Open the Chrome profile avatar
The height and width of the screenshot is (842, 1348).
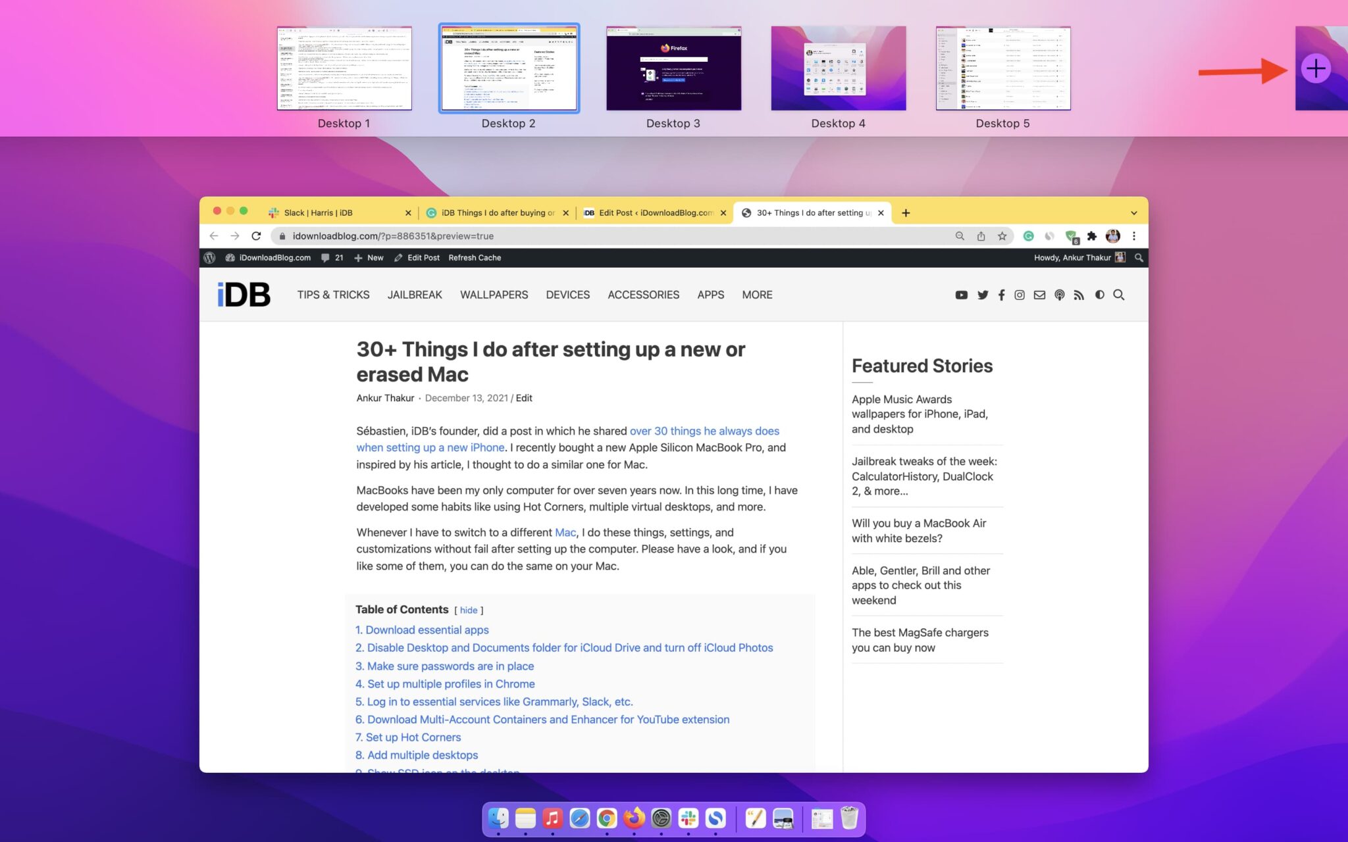(1113, 236)
